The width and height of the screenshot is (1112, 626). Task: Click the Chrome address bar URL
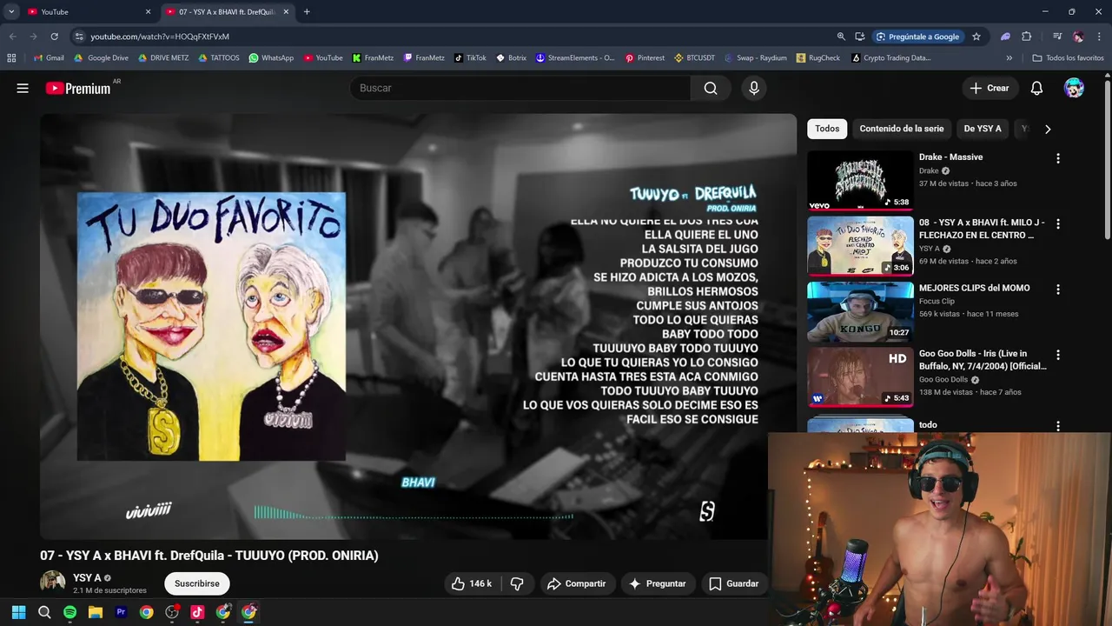[160, 37]
